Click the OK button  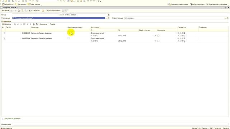tap(211, 128)
